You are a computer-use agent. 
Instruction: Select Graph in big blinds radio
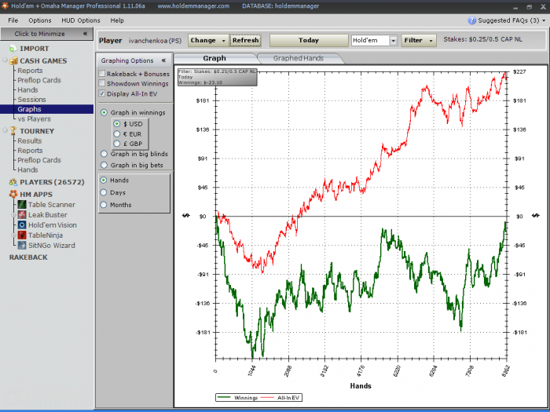point(104,155)
